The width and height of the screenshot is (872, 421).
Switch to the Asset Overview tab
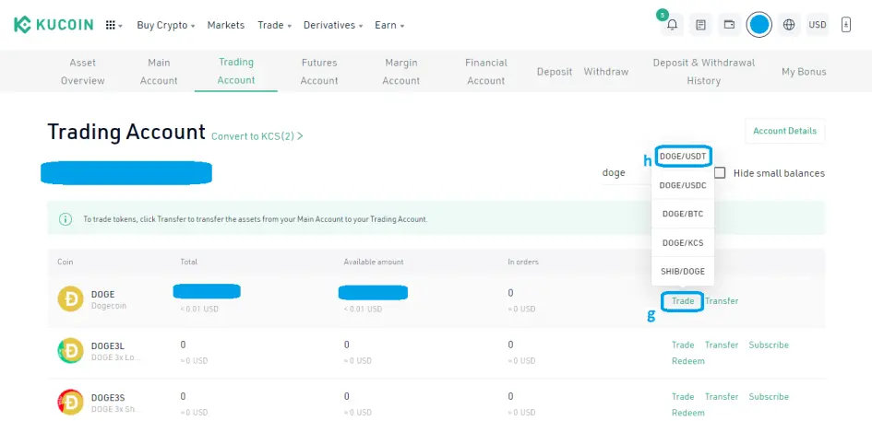[x=83, y=71]
